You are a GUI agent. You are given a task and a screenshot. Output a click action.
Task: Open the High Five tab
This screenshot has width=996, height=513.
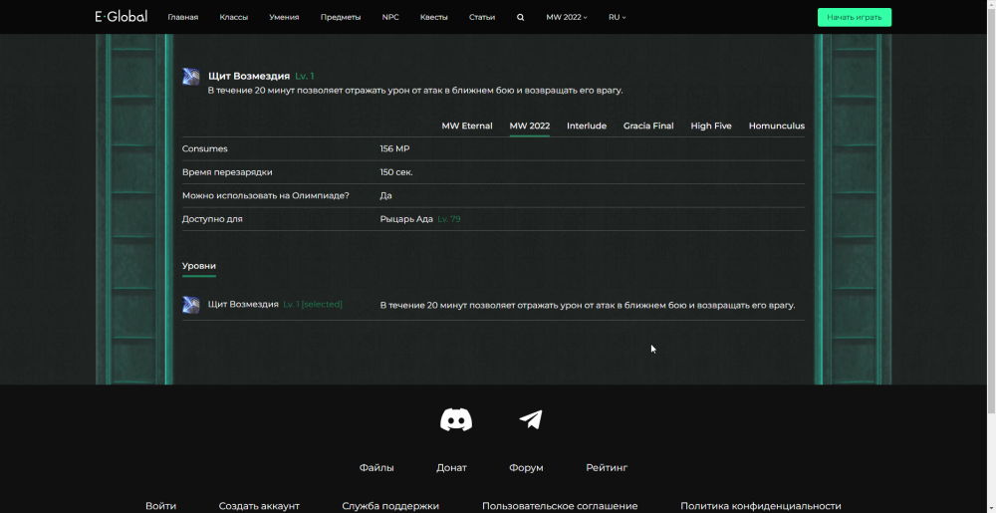(711, 127)
